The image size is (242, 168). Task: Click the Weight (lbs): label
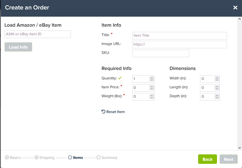pyautogui.click(x=112, y=96)
